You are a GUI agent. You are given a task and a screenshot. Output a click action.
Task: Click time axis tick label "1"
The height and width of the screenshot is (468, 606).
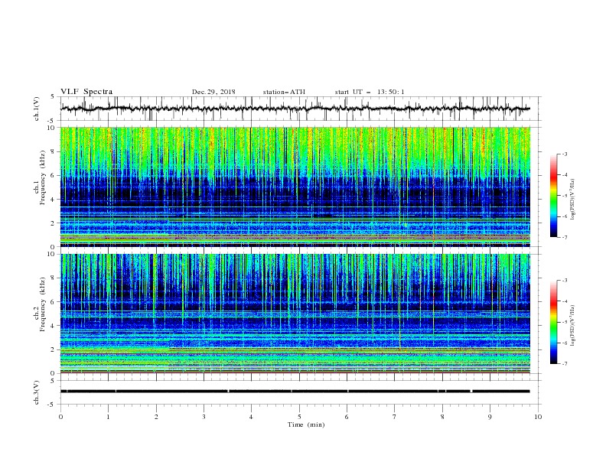pyautogui.click(x=108, y=417)
